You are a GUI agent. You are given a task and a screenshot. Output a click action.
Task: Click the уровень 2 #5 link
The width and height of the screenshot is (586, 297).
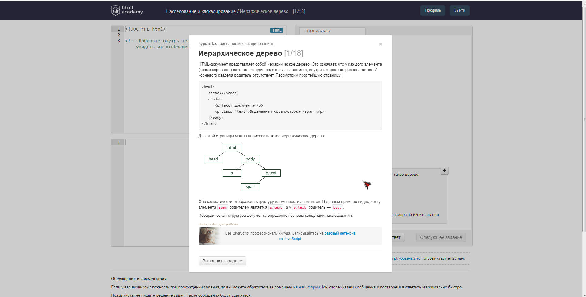point(410,258)
